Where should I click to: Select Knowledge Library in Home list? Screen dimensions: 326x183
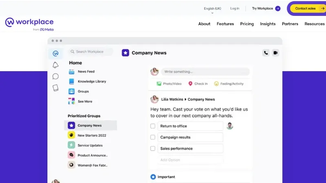[92, 81]
